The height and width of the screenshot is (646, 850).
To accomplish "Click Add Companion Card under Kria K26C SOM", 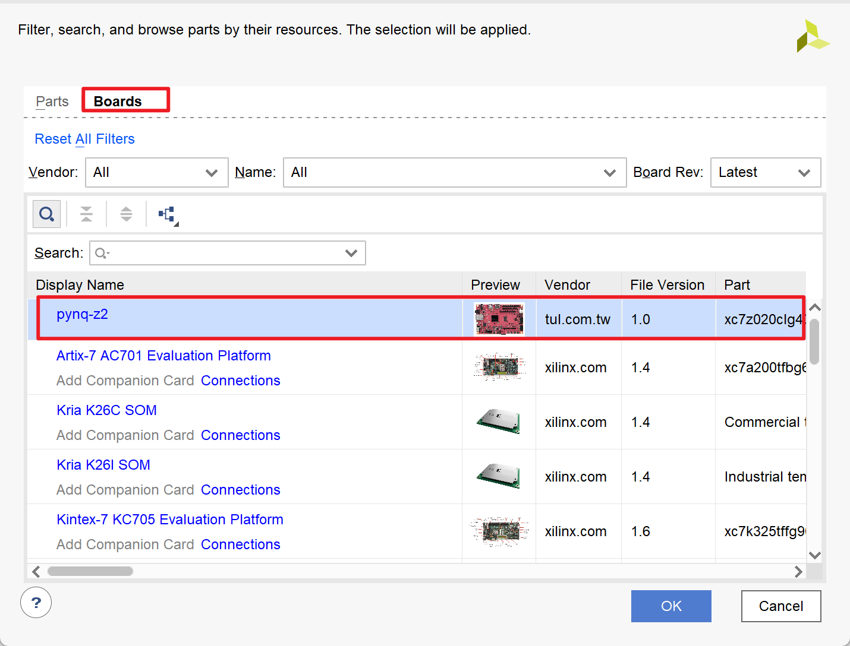I will (x=125, y=435).
